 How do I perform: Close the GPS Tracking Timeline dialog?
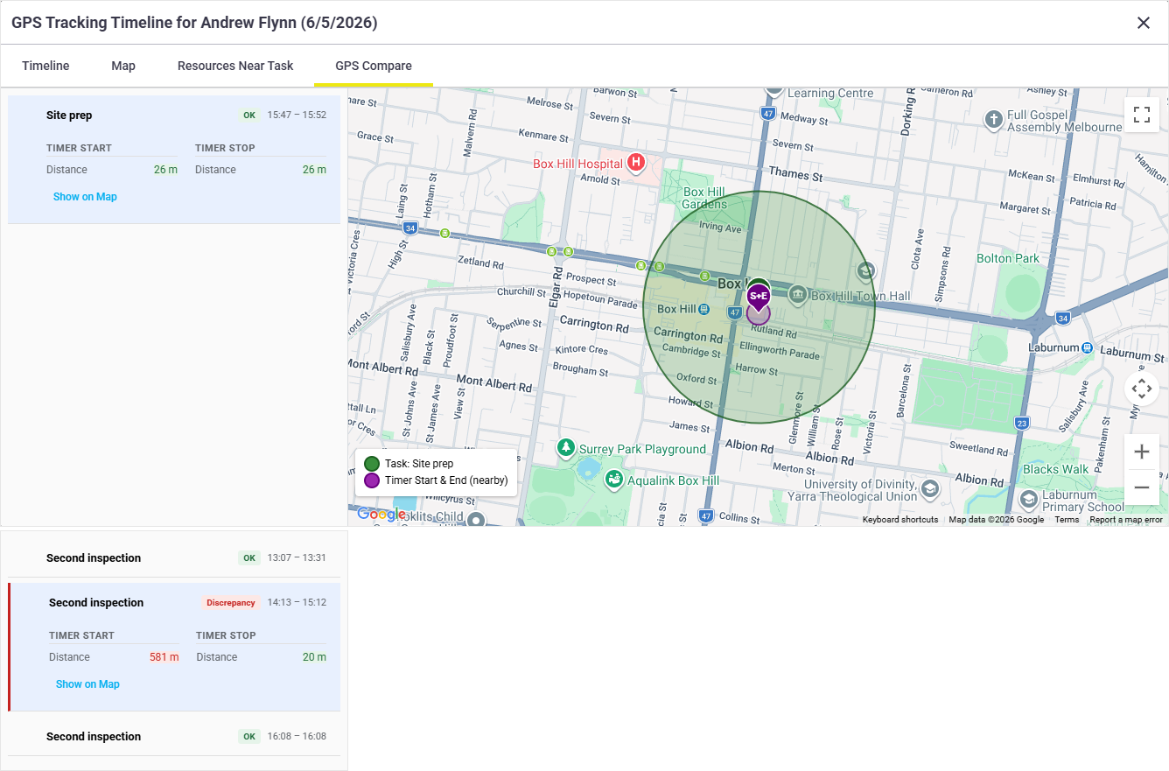point(1144,23)
